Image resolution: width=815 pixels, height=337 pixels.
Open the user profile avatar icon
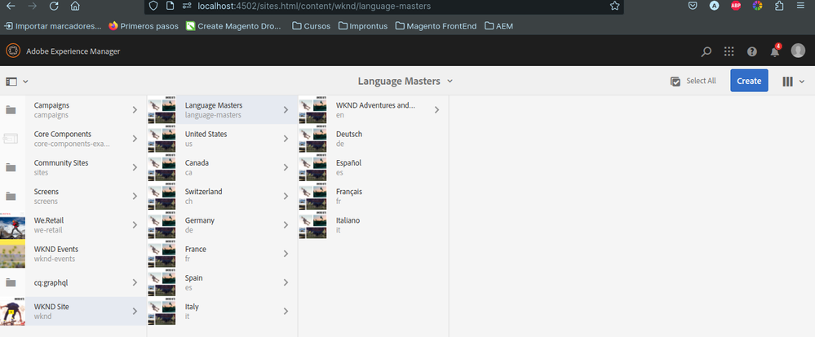tap(798, 51)
